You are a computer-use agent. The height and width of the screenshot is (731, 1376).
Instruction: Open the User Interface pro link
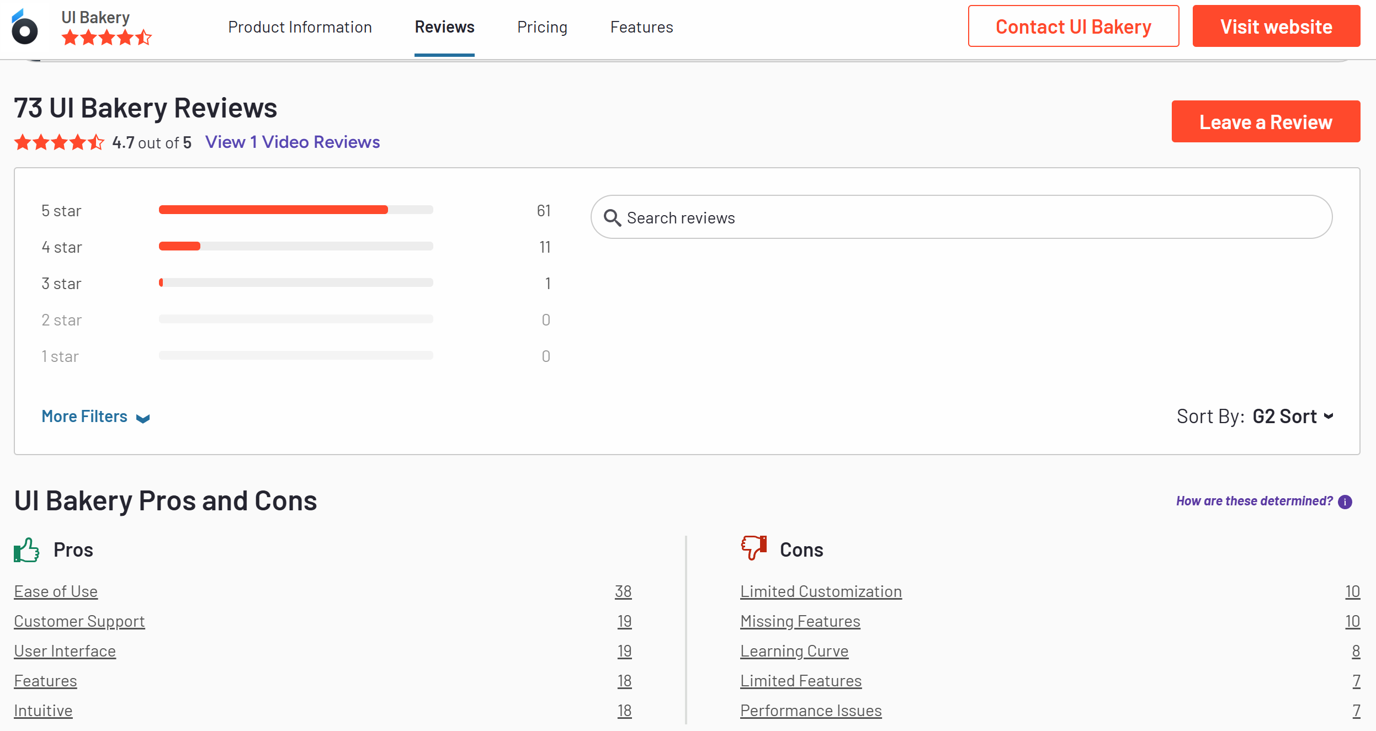65,651
